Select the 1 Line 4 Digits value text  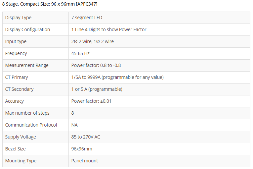coord(109,29)
